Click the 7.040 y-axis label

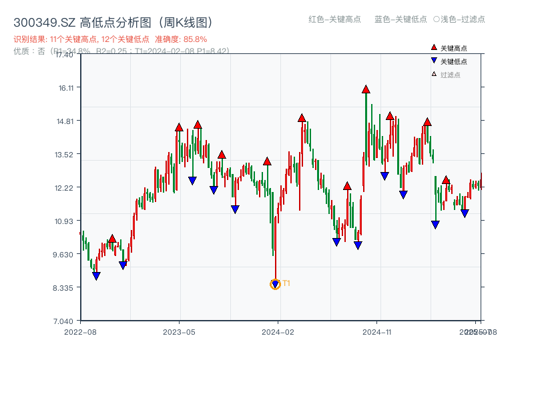(63, 321)
